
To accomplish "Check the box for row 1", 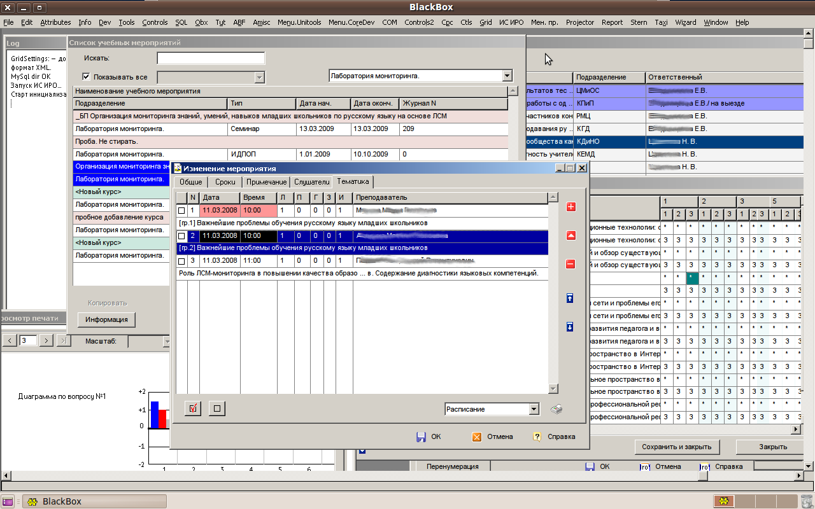I will [181, 211].
